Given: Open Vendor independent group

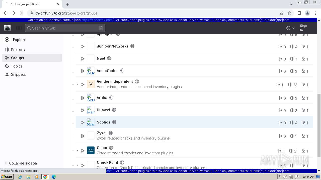Looking at the screenshot, I should pyautogui.click(x=115, y=81).
